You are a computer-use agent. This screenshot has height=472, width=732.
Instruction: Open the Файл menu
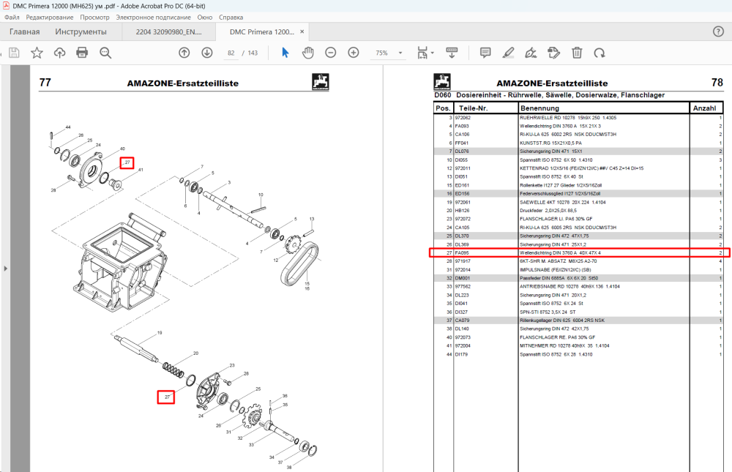[x=12, y=18]
